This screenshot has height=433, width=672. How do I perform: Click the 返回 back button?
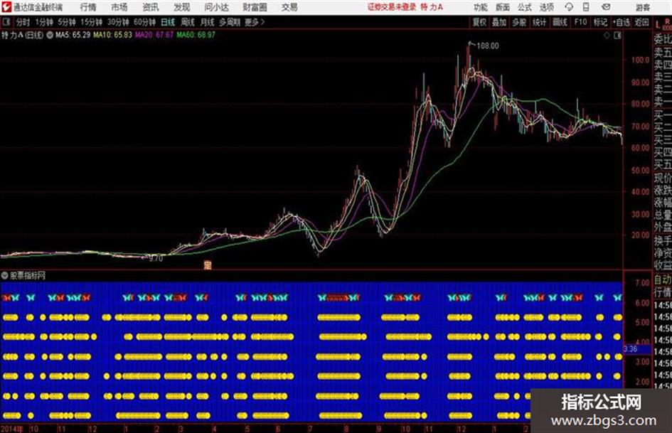(x=641, y=22)
